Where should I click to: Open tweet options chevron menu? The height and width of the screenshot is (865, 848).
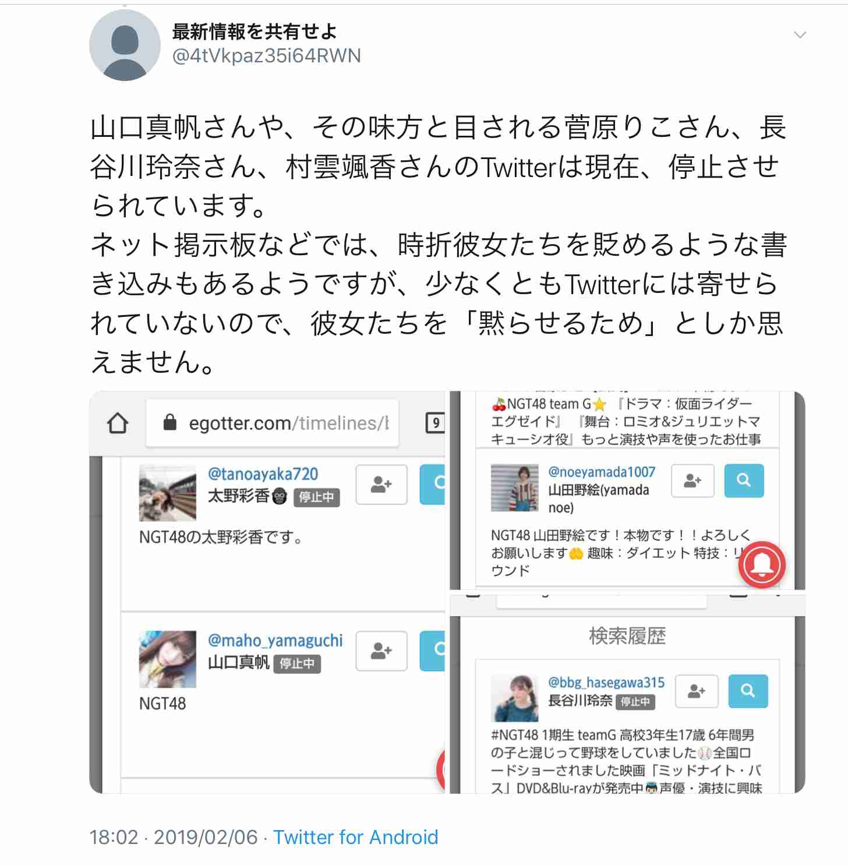(800, 35)
